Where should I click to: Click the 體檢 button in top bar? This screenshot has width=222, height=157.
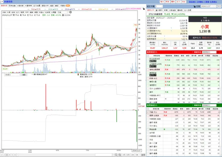pos(173,2)
